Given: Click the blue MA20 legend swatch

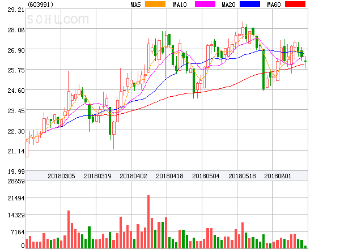Looking at the screenshot, I should coord(250,4).
